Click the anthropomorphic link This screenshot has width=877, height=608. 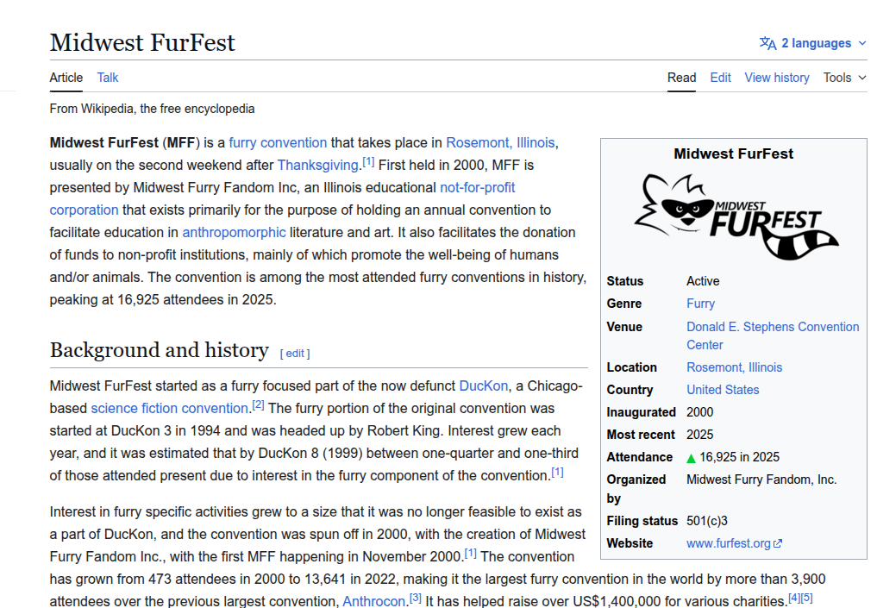(x=234, y=232)
